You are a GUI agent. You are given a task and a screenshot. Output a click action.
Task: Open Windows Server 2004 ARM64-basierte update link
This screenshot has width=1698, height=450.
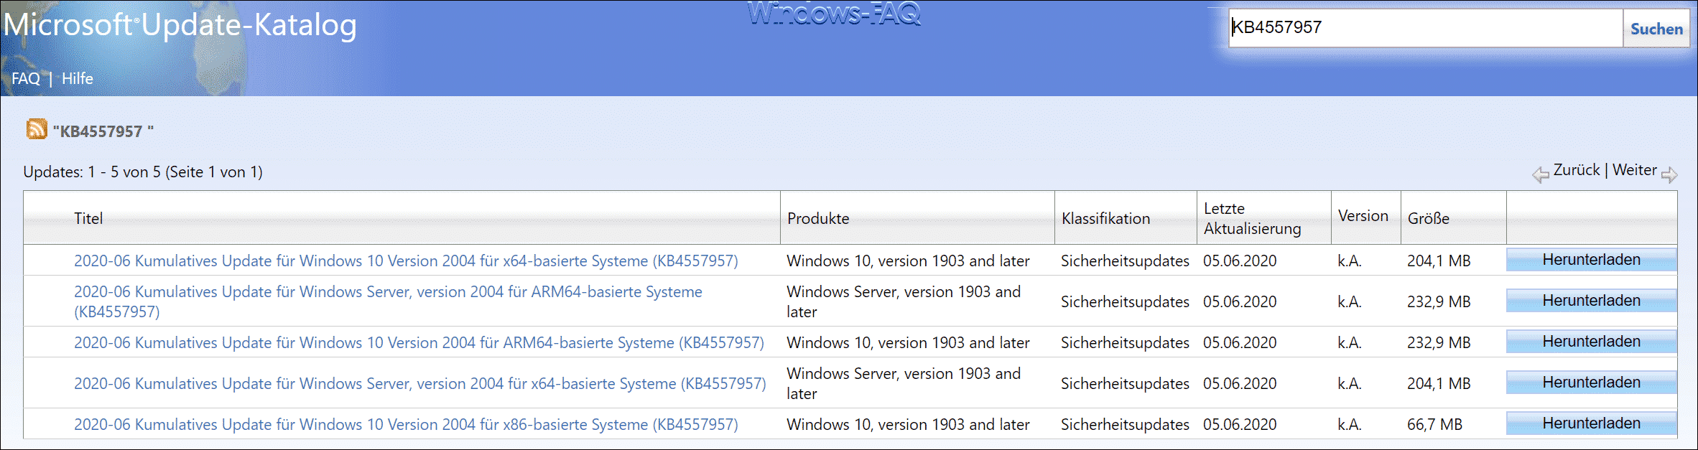tap(388, 301)
